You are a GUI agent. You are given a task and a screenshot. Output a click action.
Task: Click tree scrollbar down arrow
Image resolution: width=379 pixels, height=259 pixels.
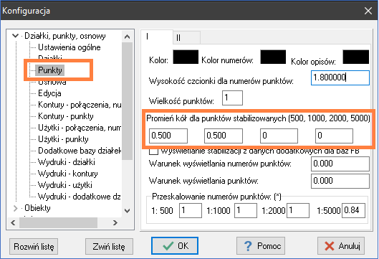point(127,211)
